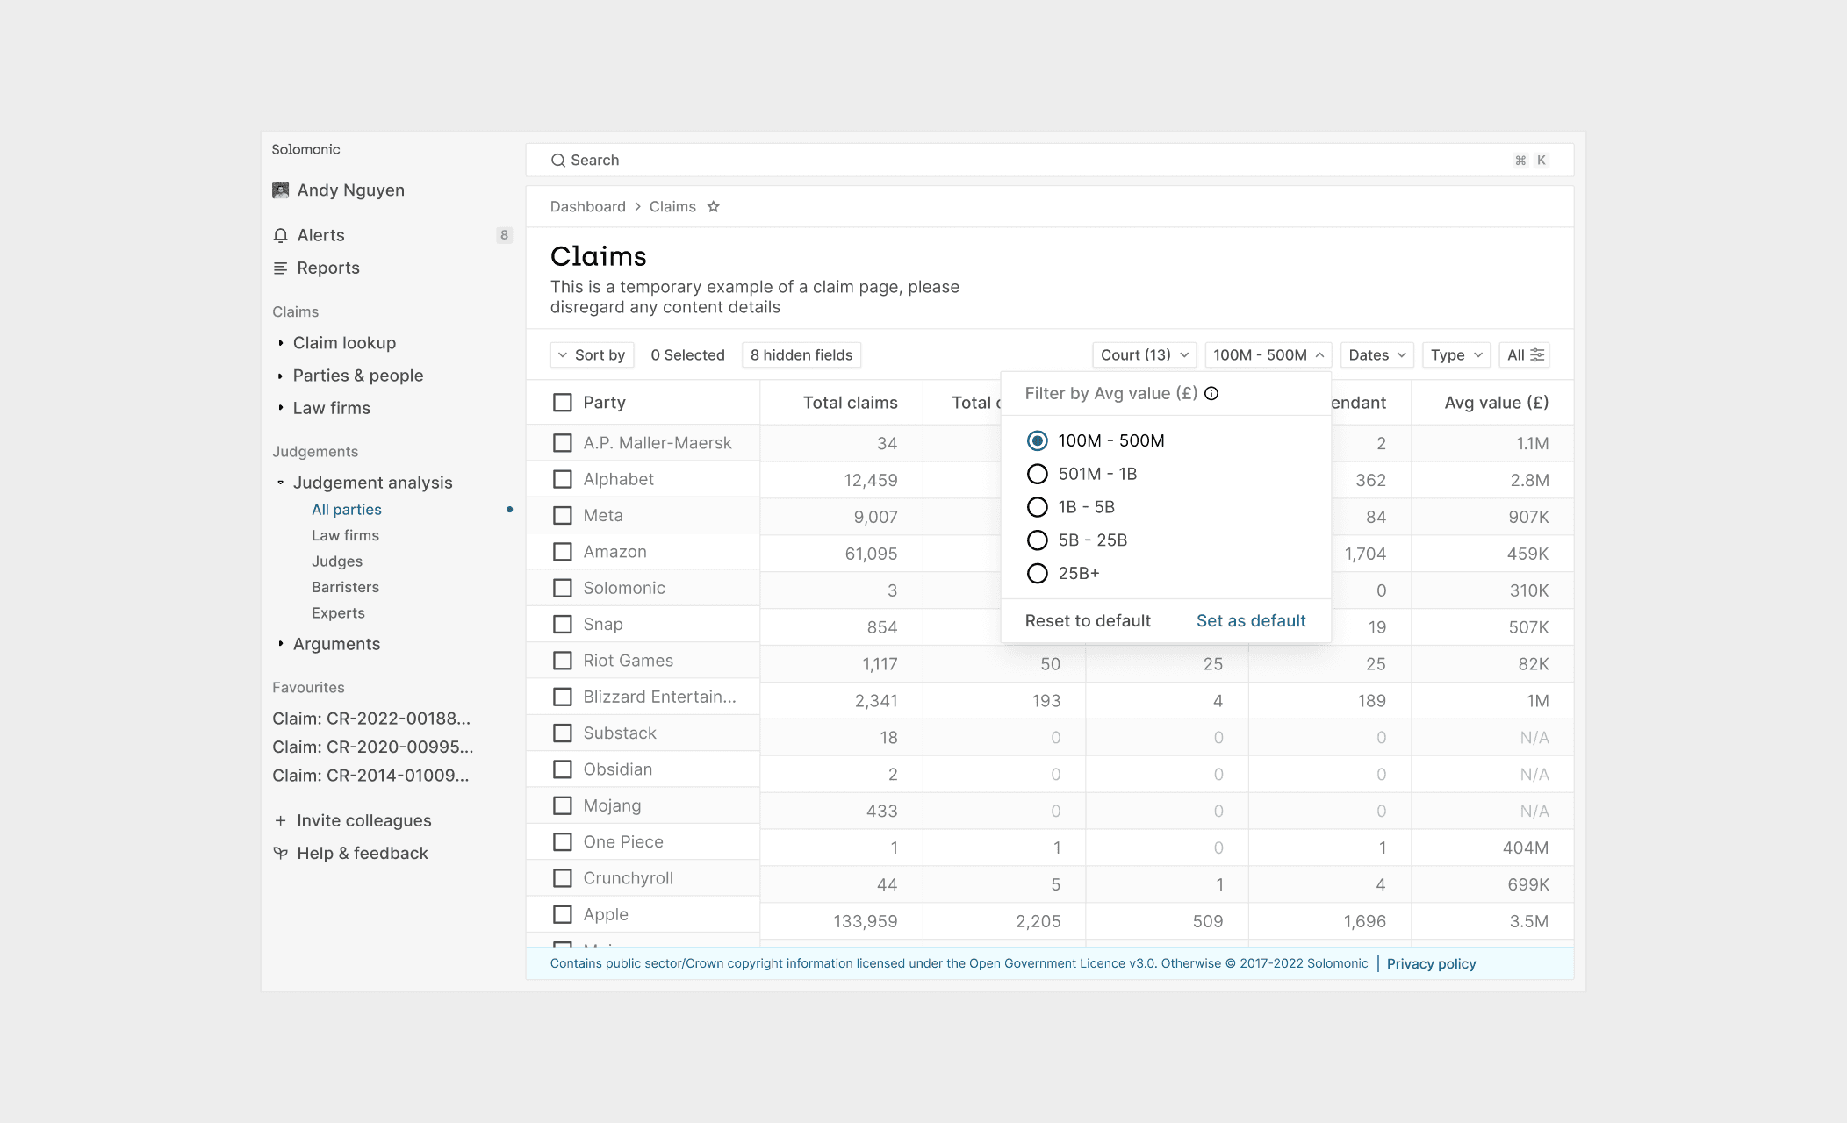This screenshot has height=1123, width=1847.
Task: Click the search magnifier icon
Action: pyautogui.click(x=557, y=161)
